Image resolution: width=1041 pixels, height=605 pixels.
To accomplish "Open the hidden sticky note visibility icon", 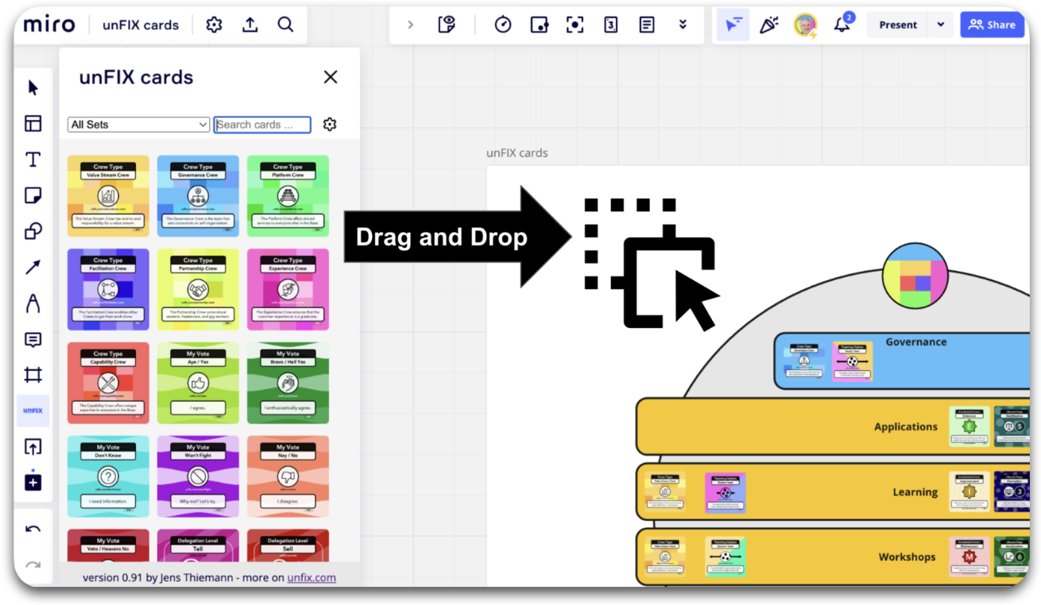I will pyautogui.click(x=447, y=25).
